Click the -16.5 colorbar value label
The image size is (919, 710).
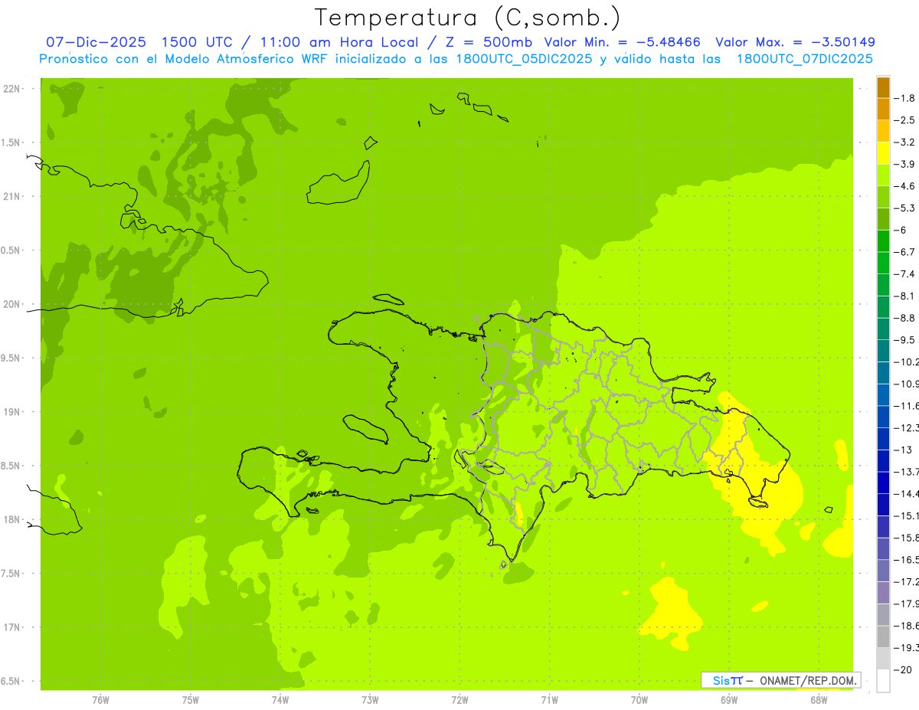[x=907, y=560]
